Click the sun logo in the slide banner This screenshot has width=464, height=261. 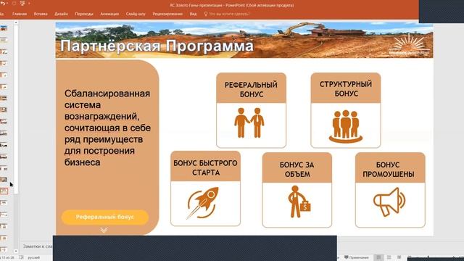(409, 44)
